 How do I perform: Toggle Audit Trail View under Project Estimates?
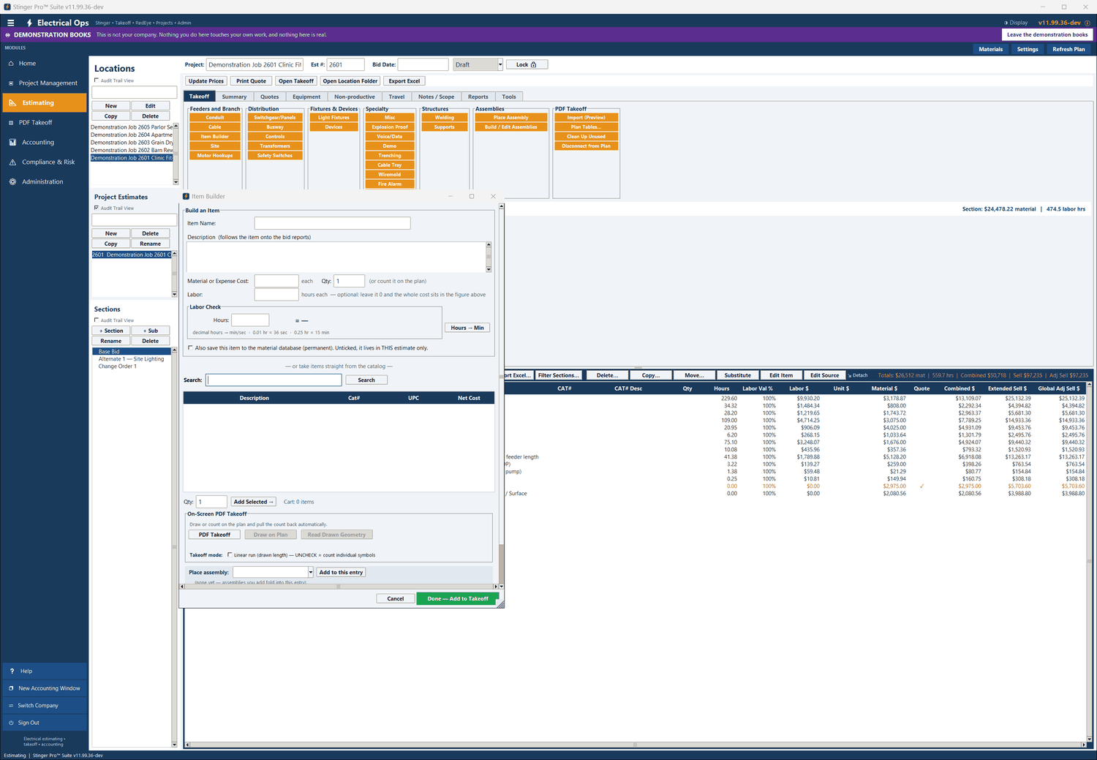[x=97, y=208]
